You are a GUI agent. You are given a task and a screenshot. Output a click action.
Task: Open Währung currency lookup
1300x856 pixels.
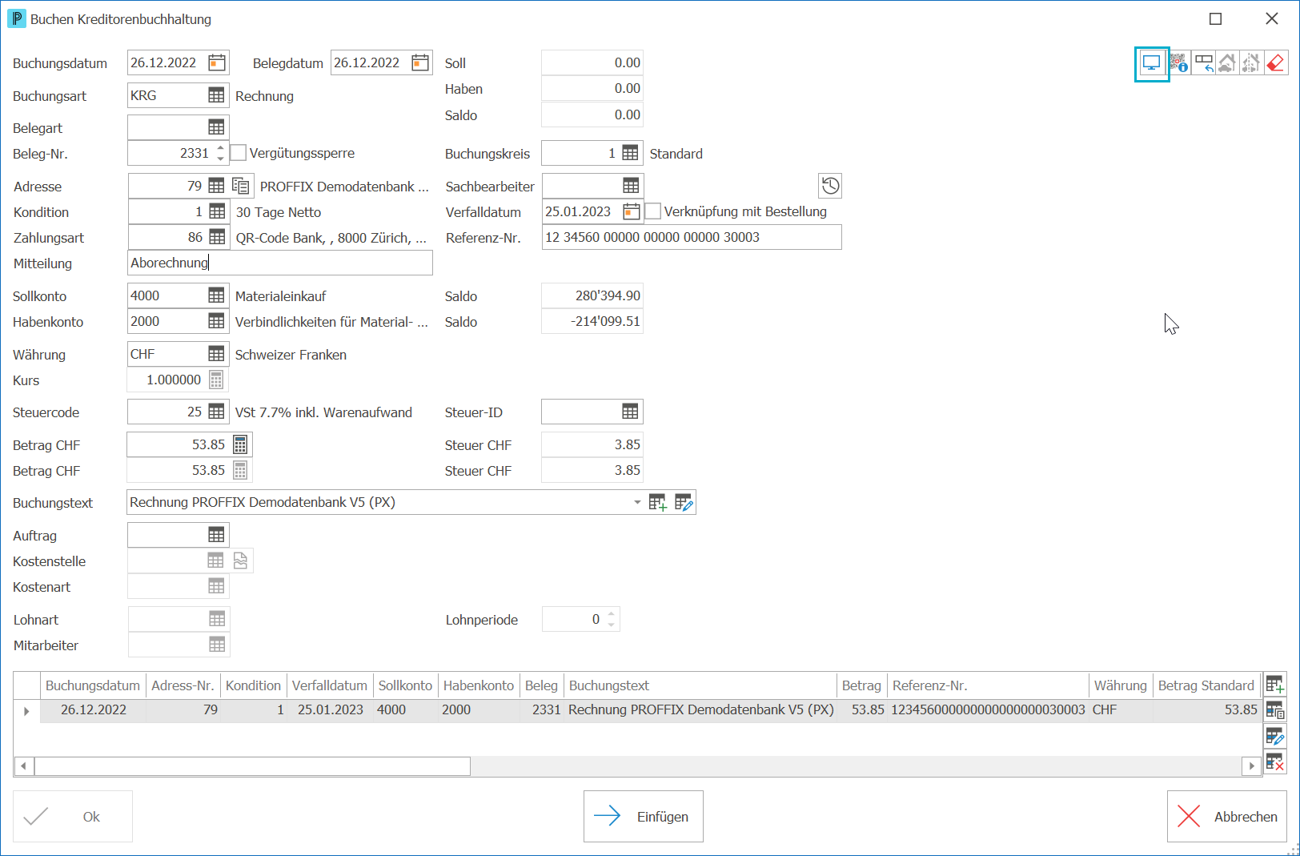(216, 354)
